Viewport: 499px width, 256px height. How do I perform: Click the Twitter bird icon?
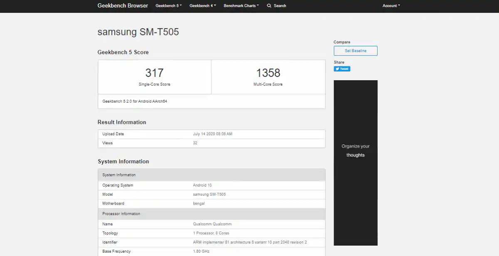pyautogui.click(x=338, y=69)
